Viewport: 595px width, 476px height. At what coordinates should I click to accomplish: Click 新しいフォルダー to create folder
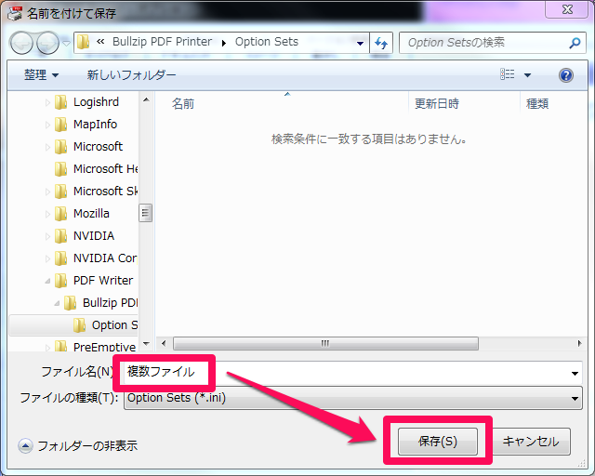point(131,75)
